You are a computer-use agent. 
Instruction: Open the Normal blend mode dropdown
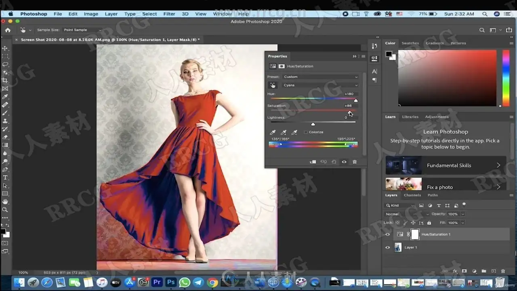pyautogui.click(x=407, y=214)
